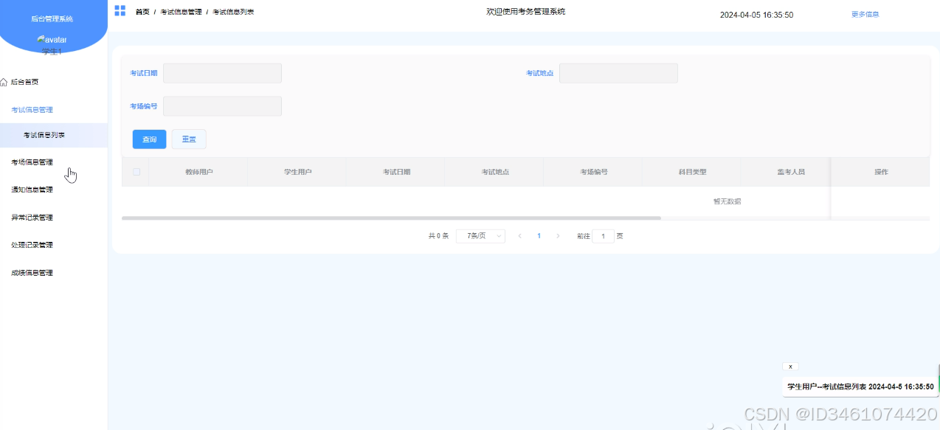This screenshot has width=940, height=430.
Task: Click the 考场编号 column header
Action: pyautogui.click(x=594, y=172)
